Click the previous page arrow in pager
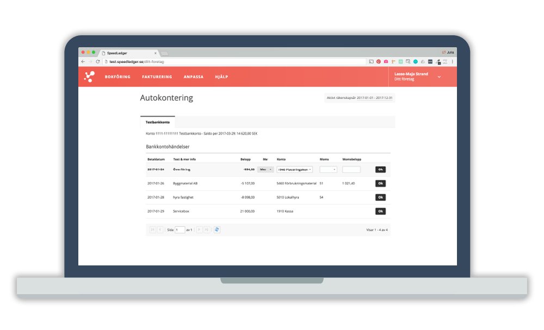The height and width of the screenshot is (330, 544). point(160,230)
